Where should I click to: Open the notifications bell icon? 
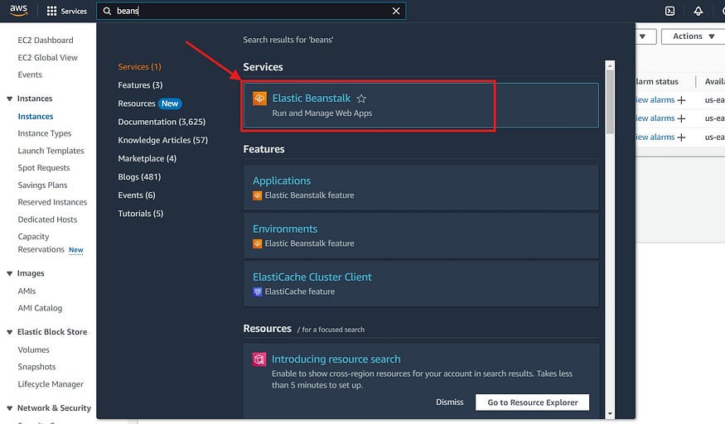click(698, 11)
